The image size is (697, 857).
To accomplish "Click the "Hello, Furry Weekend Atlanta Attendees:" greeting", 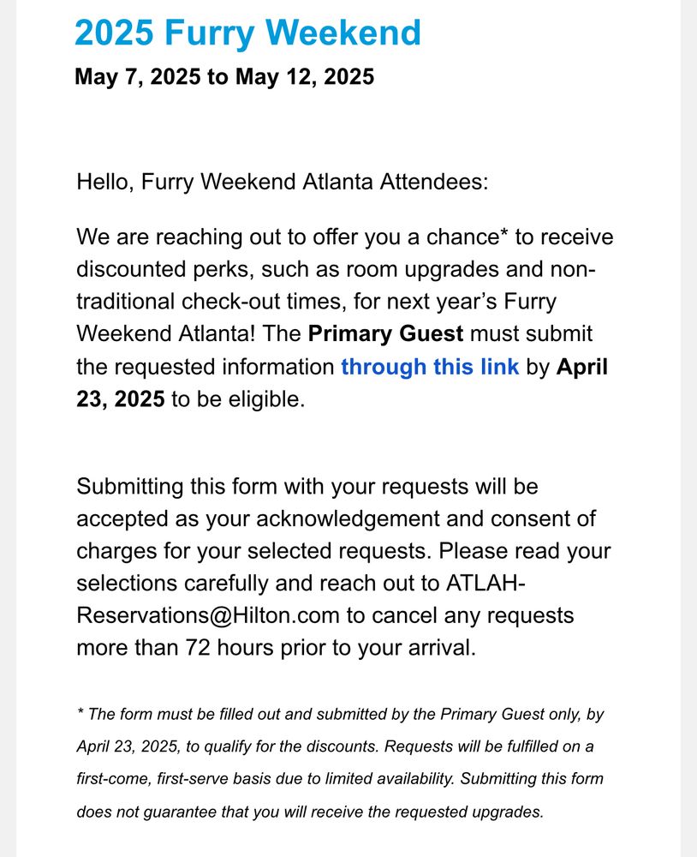I will coord(283,182).
